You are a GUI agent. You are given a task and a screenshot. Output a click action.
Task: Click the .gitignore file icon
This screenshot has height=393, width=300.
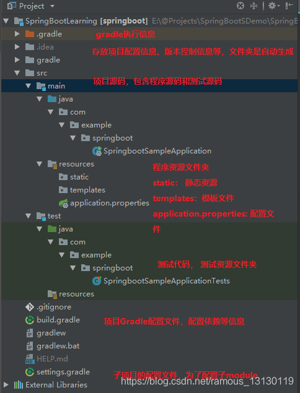(x=30, y=307)
